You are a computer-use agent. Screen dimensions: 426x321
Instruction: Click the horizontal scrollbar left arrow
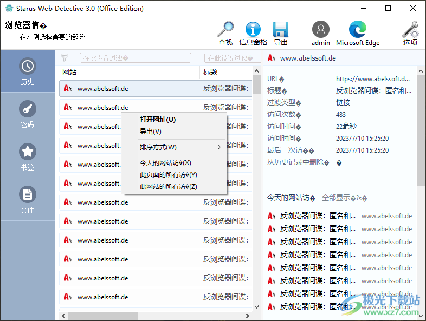(63, 316)
